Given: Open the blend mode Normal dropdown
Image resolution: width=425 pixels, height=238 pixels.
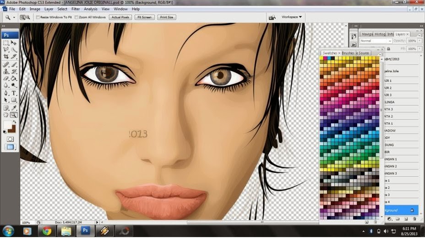Looking at the screenshot, I should 376,41.
